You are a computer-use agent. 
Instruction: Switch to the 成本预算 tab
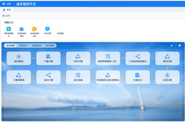pyautogui.click(x=50, y=45)
